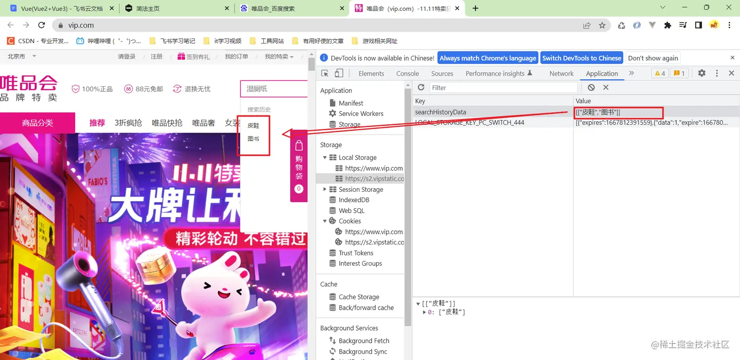740x360 pixels.
Task: Open a new browser tab
Action: point(475,8)
